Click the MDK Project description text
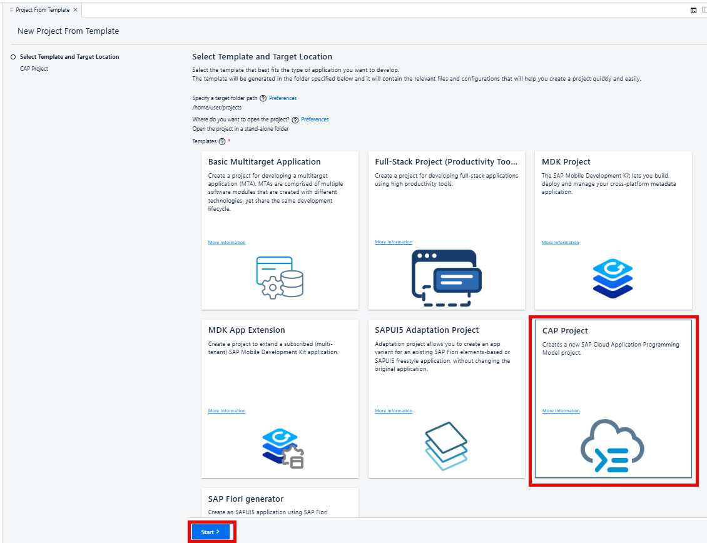The image size is (707, 543). coord(609,184)
